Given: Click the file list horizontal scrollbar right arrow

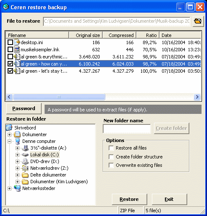Looking at the screenshot, I should [197, 97].
